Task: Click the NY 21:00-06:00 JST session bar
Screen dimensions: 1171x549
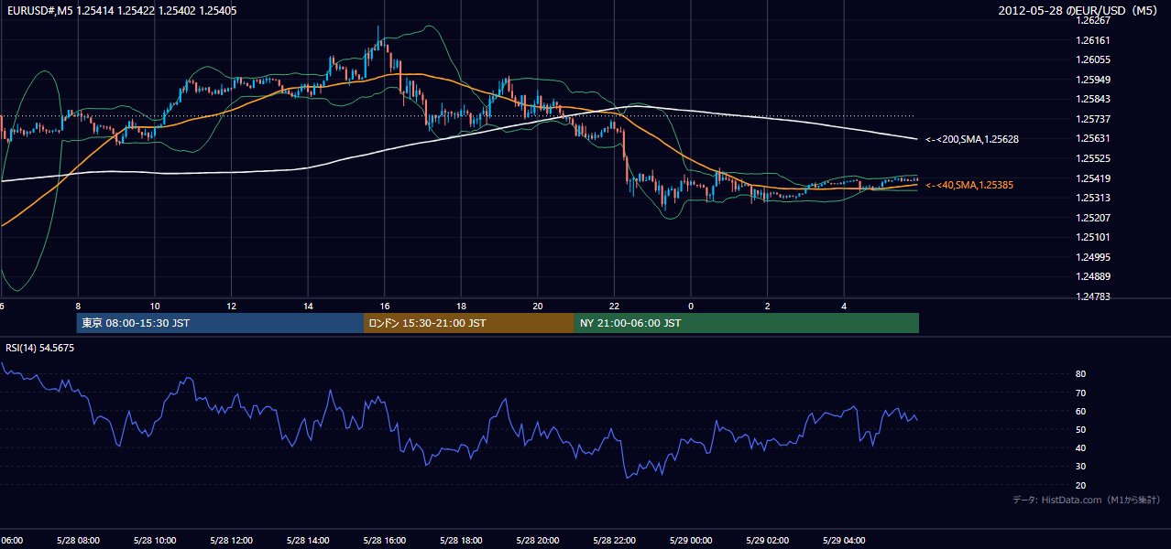Action: coord(747,323)
